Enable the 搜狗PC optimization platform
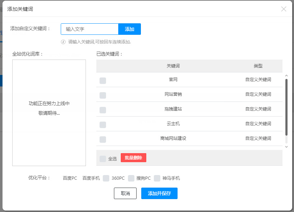This screenshot has height=212, width=294. tap(131, 178)
